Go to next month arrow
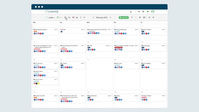This screenshot has height=112, width=199. 110,17
